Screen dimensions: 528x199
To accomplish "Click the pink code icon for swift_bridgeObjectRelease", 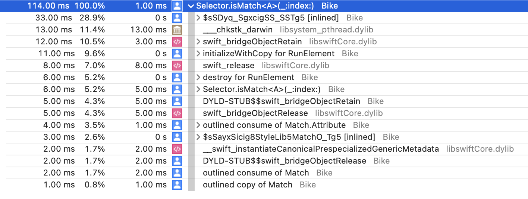I will [177, 113].
